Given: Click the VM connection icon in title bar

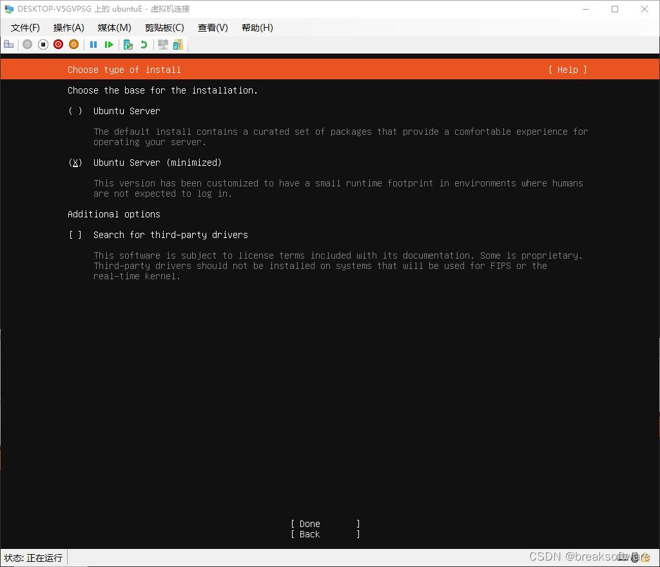Looking at the screenshot, I should click(9, 9).
